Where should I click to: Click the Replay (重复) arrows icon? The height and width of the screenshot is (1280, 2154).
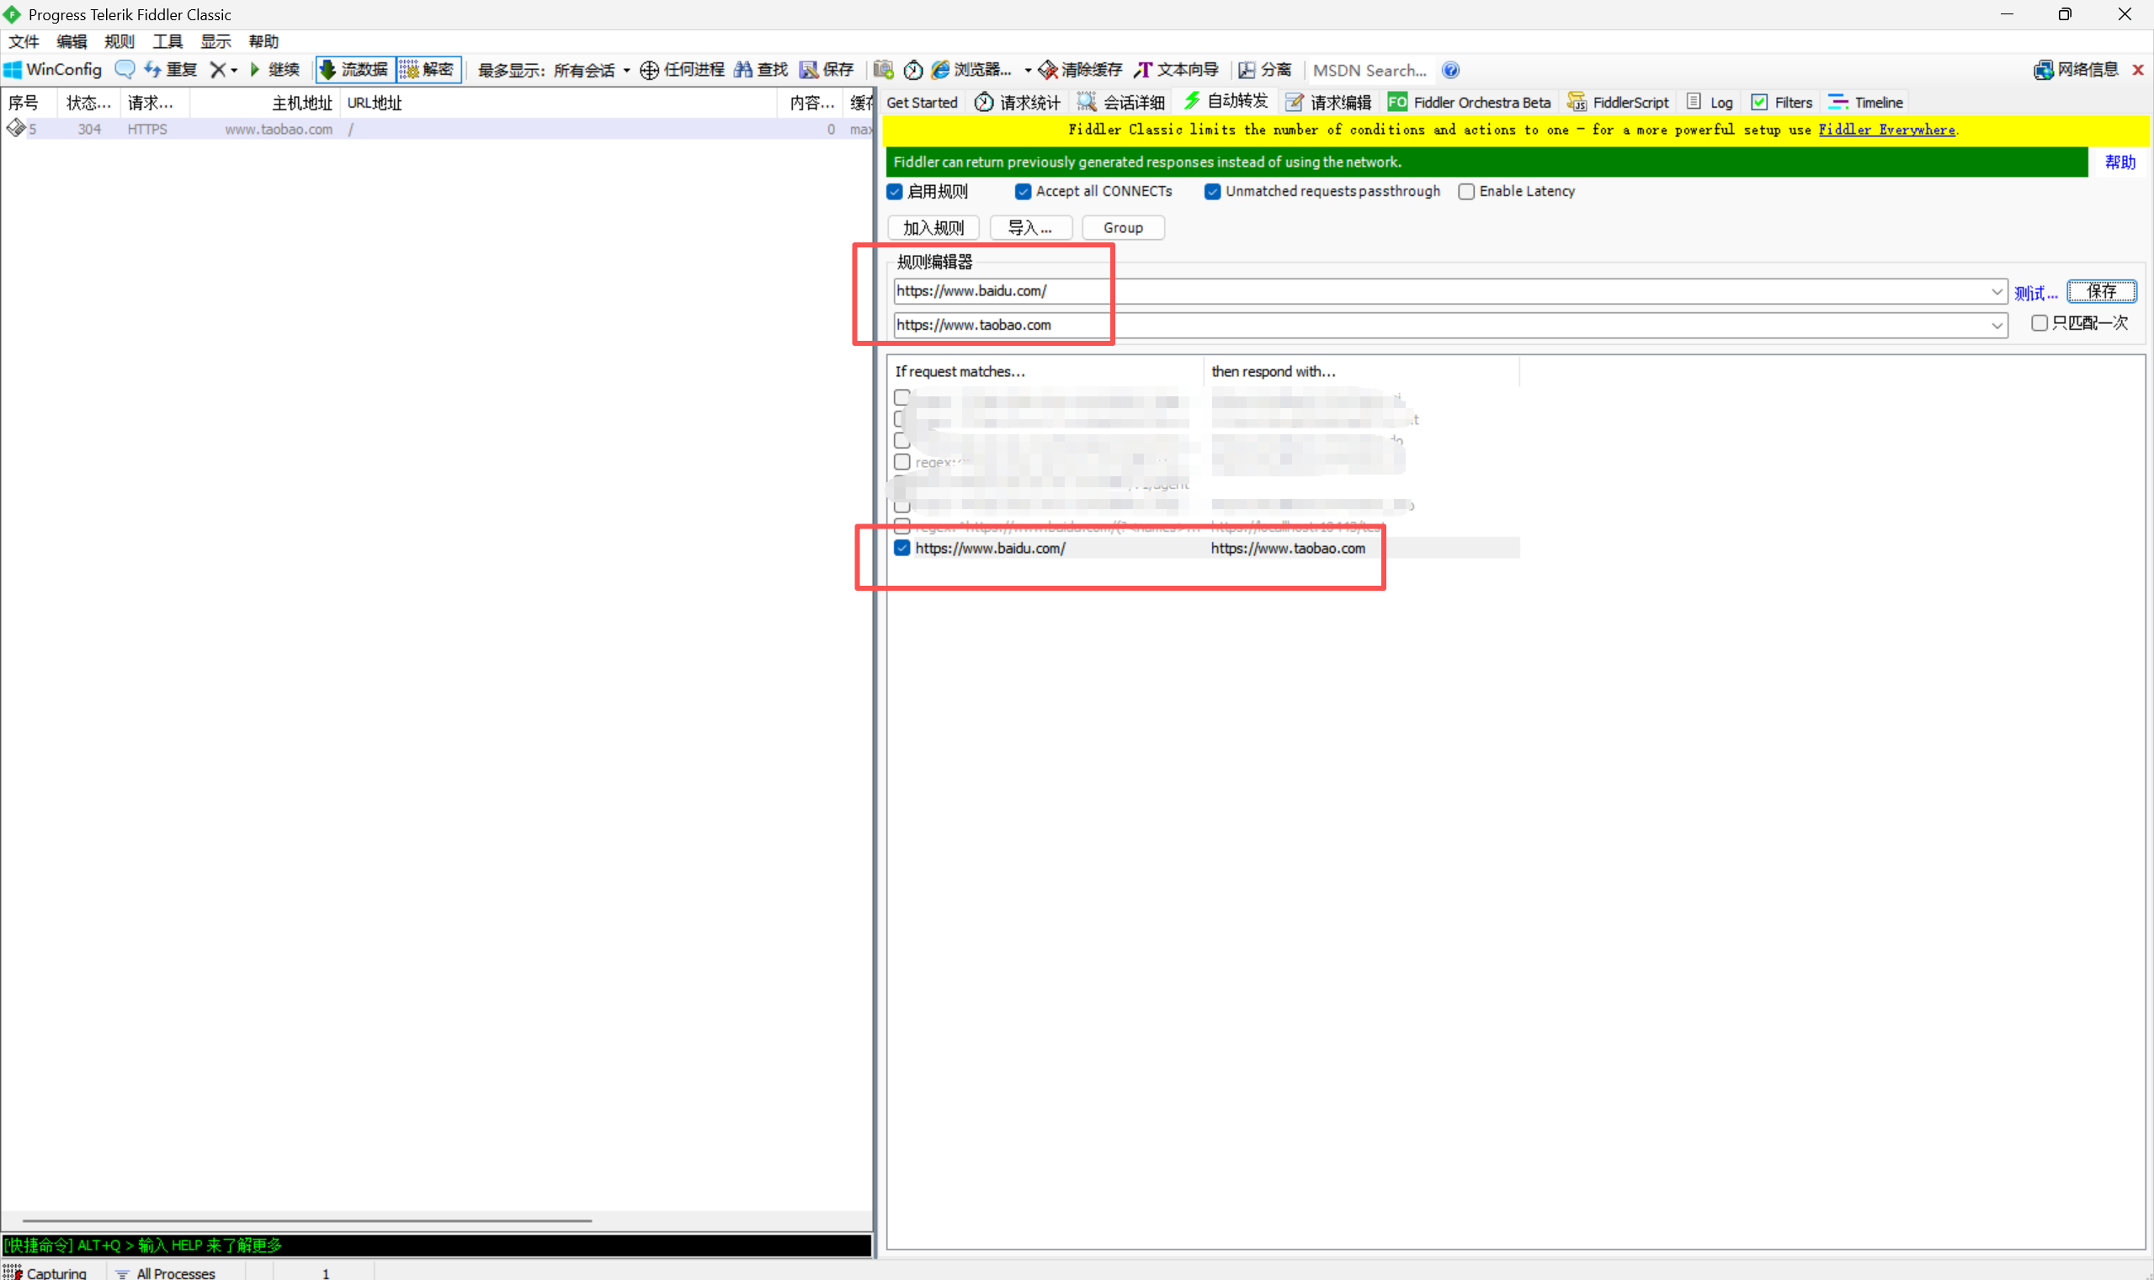pos(152,69)
